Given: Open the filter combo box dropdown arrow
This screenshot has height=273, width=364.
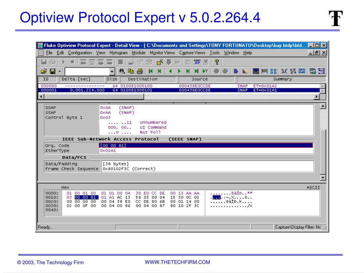Looking at the screenshot, I should click(x=112, y=71).
